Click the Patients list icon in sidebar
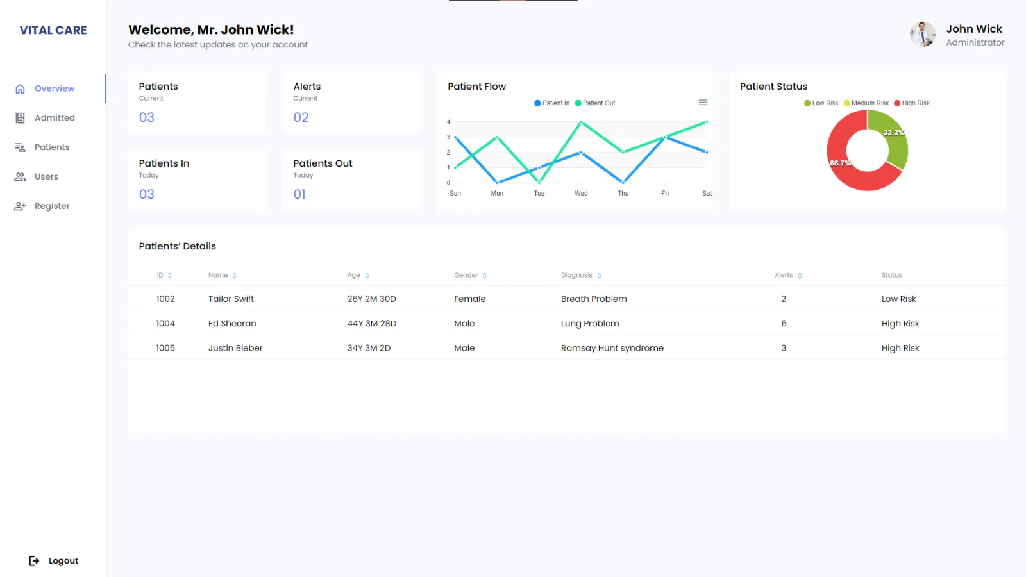Viewport: 1026px width, 577px height. (x=20, y=147)
